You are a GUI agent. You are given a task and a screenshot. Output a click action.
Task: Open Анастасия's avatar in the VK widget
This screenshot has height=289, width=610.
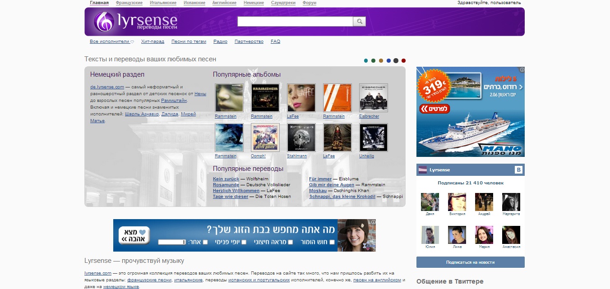coord(511,235)
